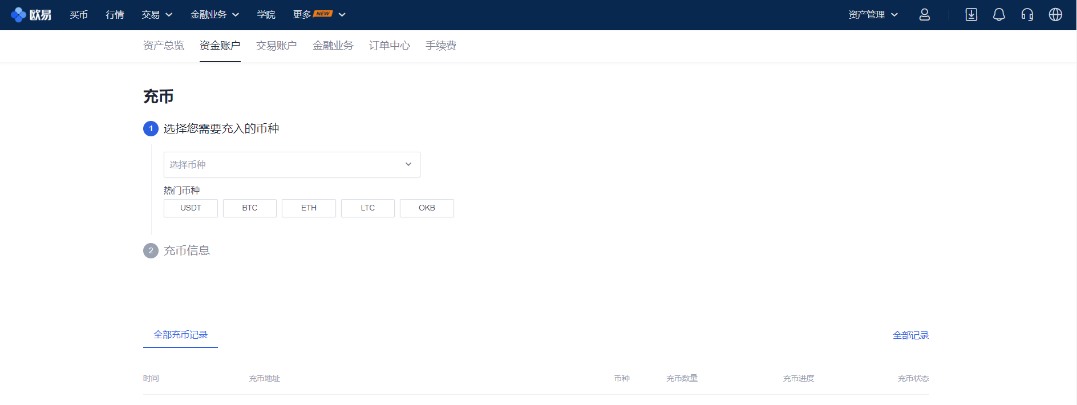Open the 金融业务 sub-navigation tab

click(333, 46)
